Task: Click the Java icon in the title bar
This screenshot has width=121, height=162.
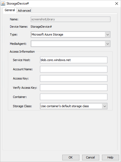Action: point(3,4)
